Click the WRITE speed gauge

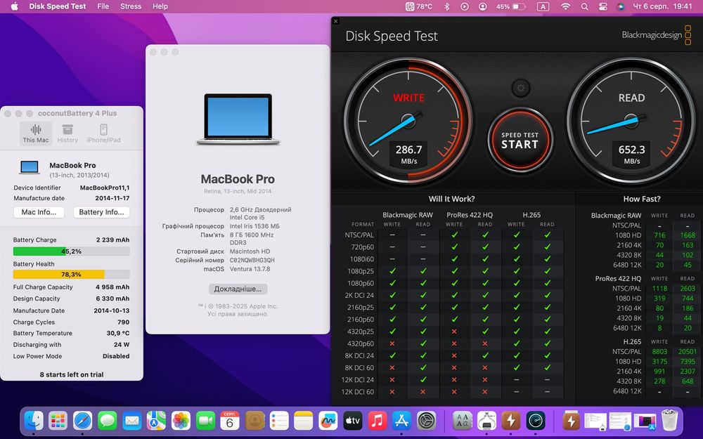[408, 121]
